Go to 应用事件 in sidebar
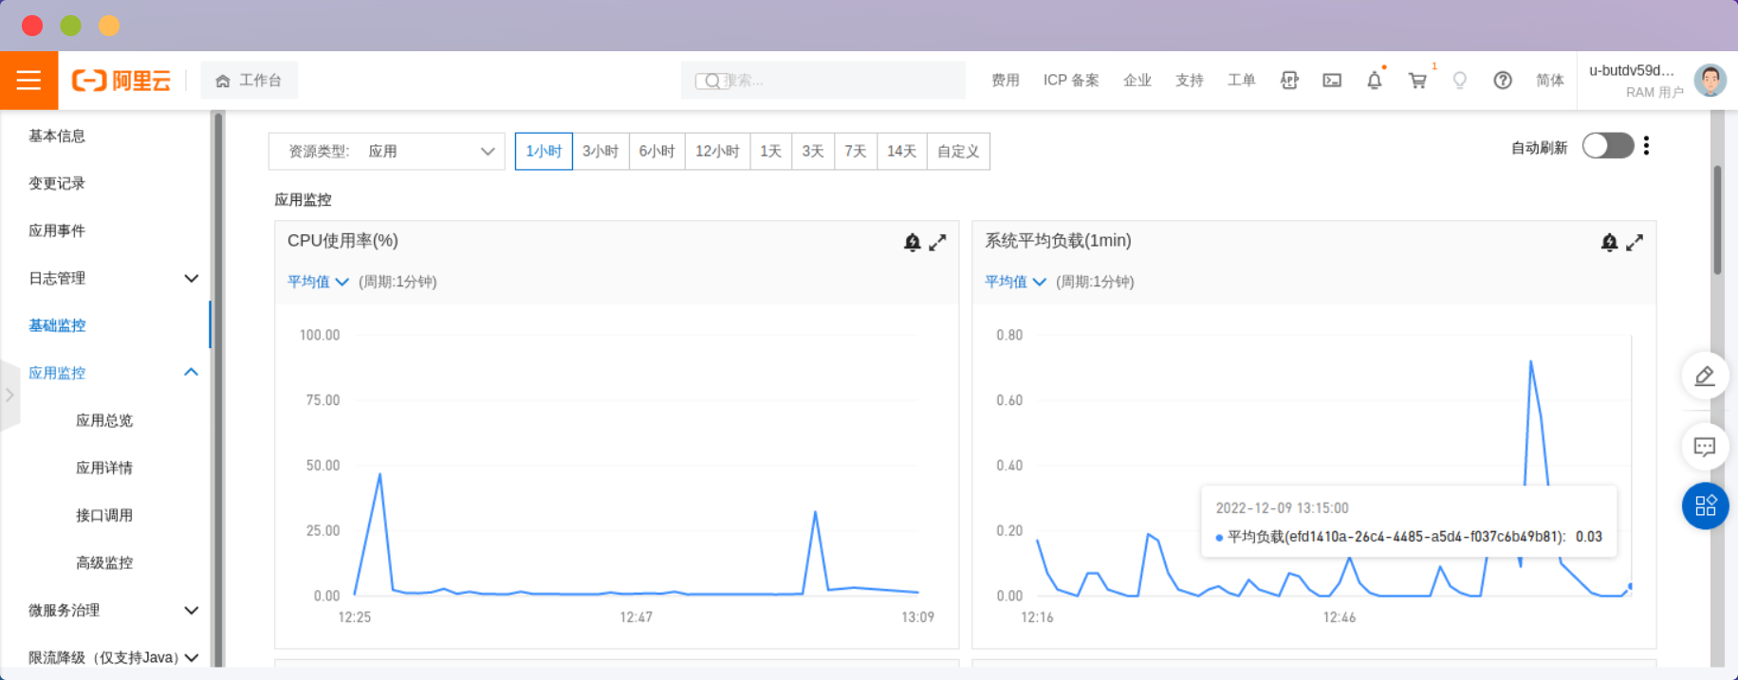Viewport: 1738px width, 680px height. (x=57, y=230)
